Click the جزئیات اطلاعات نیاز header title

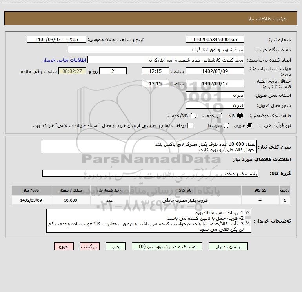pos(267,19)
